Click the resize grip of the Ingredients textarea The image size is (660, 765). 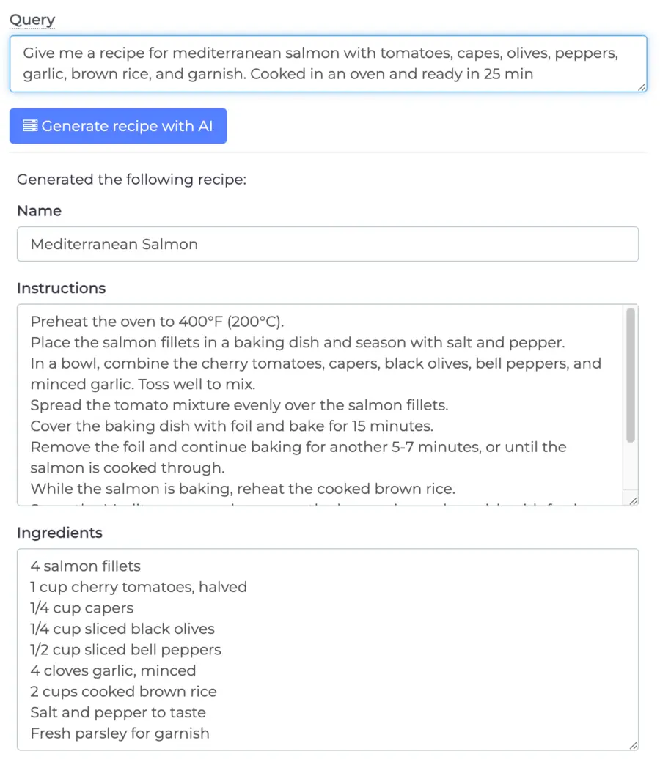pyautogui.click(x=634, y=744)
